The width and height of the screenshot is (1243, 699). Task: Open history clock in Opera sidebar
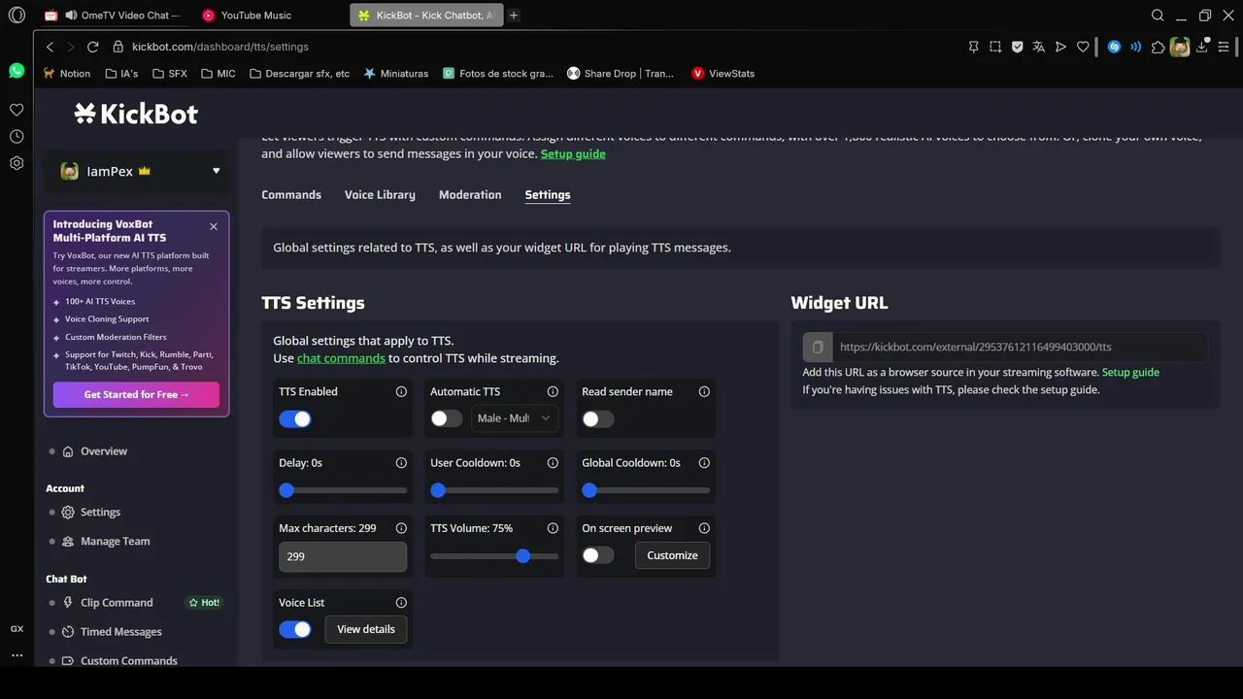pyautogui.click(x=17, y=137)
